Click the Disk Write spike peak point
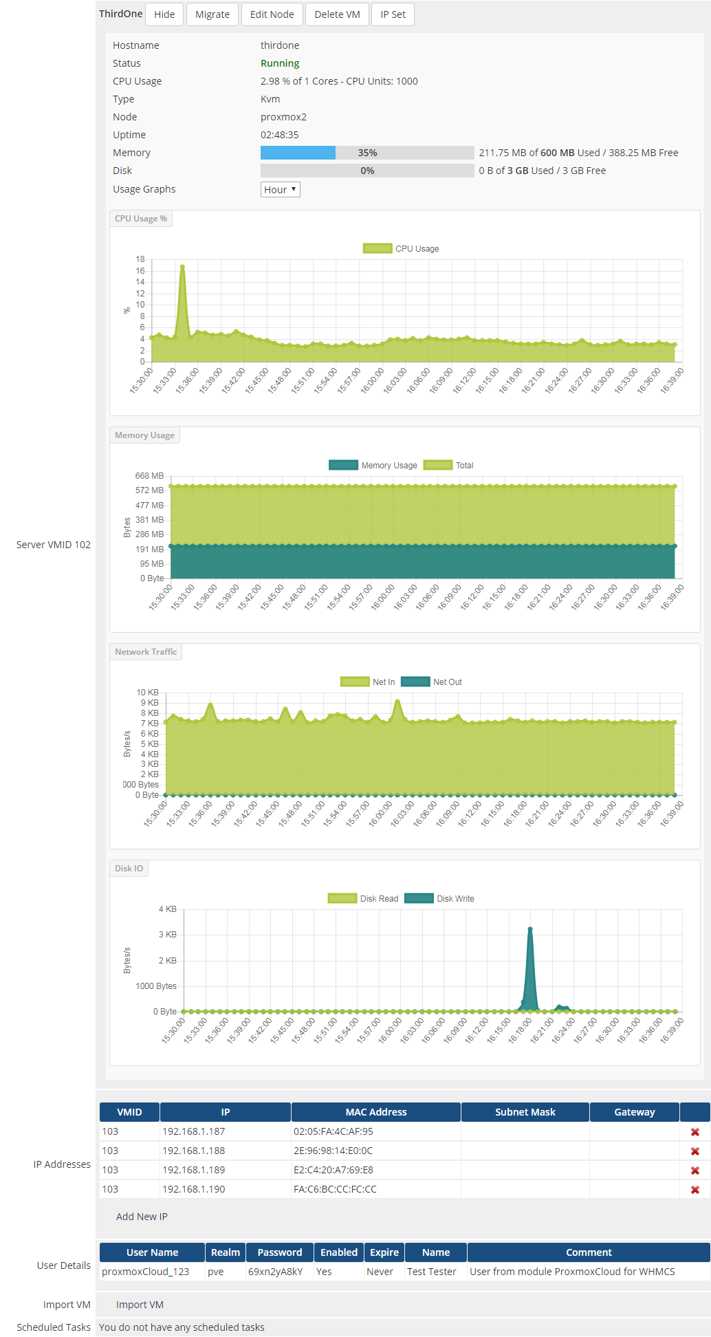The height and width of the screenshot is (1337, 711). pos(530,929)
